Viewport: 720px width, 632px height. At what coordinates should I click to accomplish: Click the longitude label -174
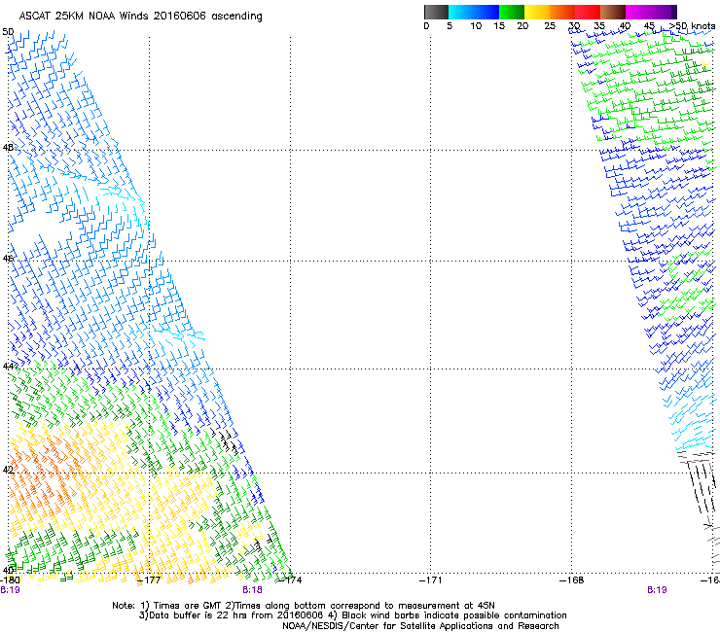pyautogui.click(x=291, y=580)
